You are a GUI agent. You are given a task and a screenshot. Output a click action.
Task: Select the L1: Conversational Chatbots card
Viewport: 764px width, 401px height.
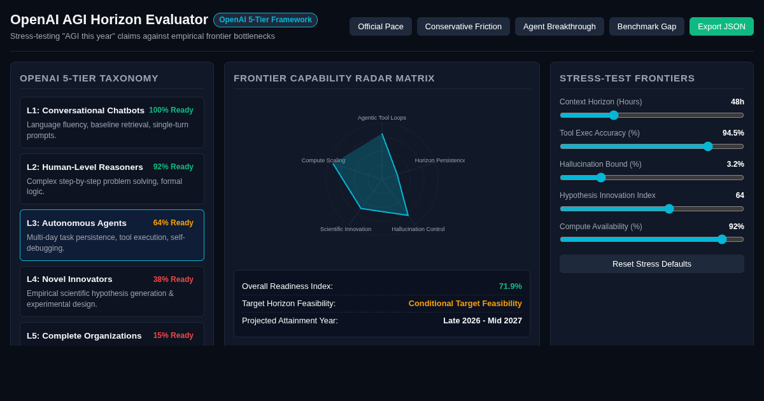[x=112, y=122]
